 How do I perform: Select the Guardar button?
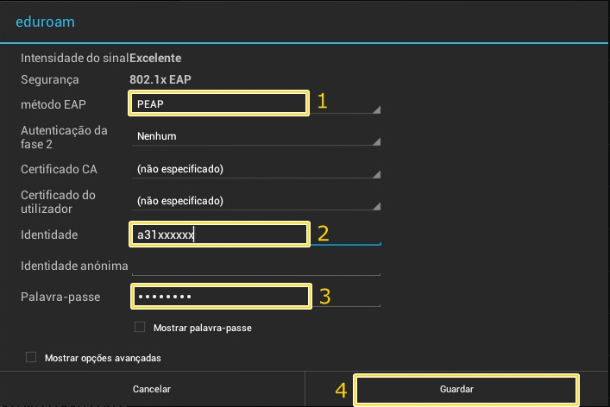(456, 389)
